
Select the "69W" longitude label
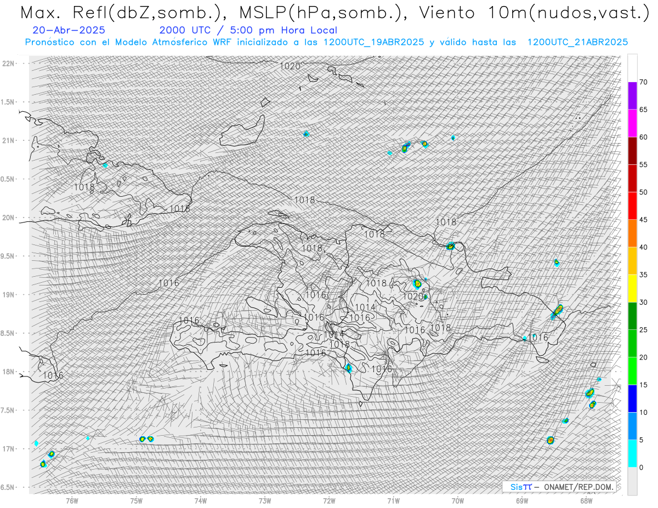[522, 500]
